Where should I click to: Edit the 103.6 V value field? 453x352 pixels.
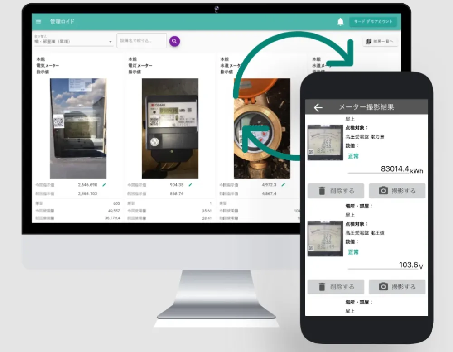[x=383, y=265]
